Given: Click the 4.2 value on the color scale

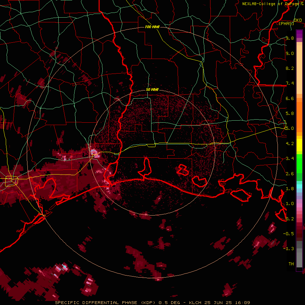Looking at the screenshot, I should [x=290, y=144].
